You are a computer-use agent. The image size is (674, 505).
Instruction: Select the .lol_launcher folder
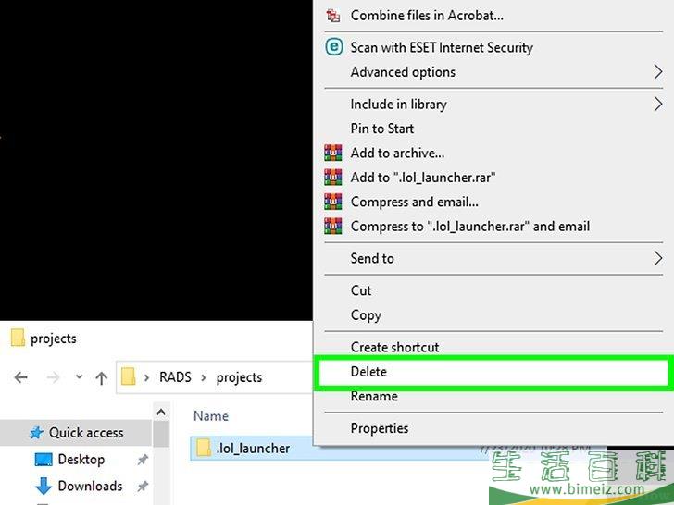(x=253, y=449)
